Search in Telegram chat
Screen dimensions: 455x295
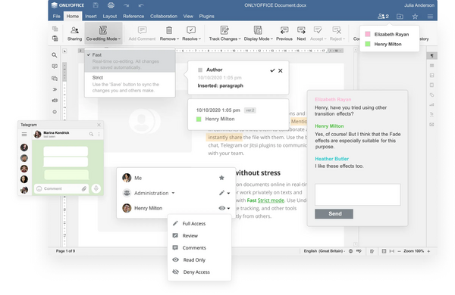click(x=91, y=134)
